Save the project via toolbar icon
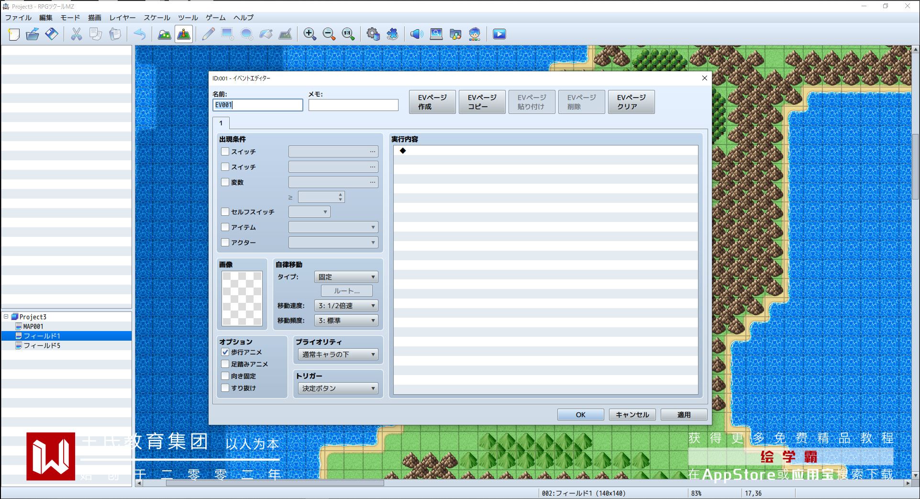Viewport: 920px width, 499px height. [52, 34]
